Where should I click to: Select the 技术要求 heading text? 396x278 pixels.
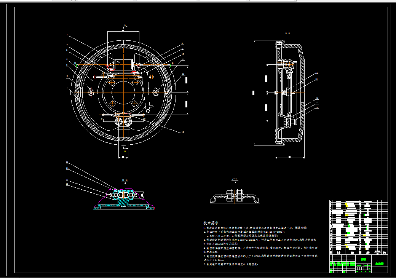(x=211, y=223)
